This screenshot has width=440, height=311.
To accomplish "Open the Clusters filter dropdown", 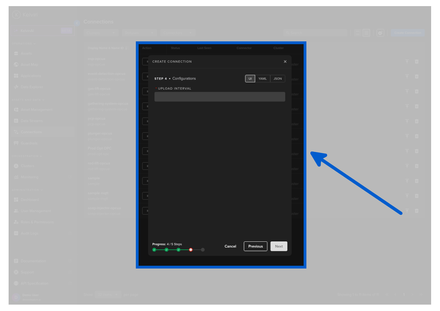I will click(101, 33).
